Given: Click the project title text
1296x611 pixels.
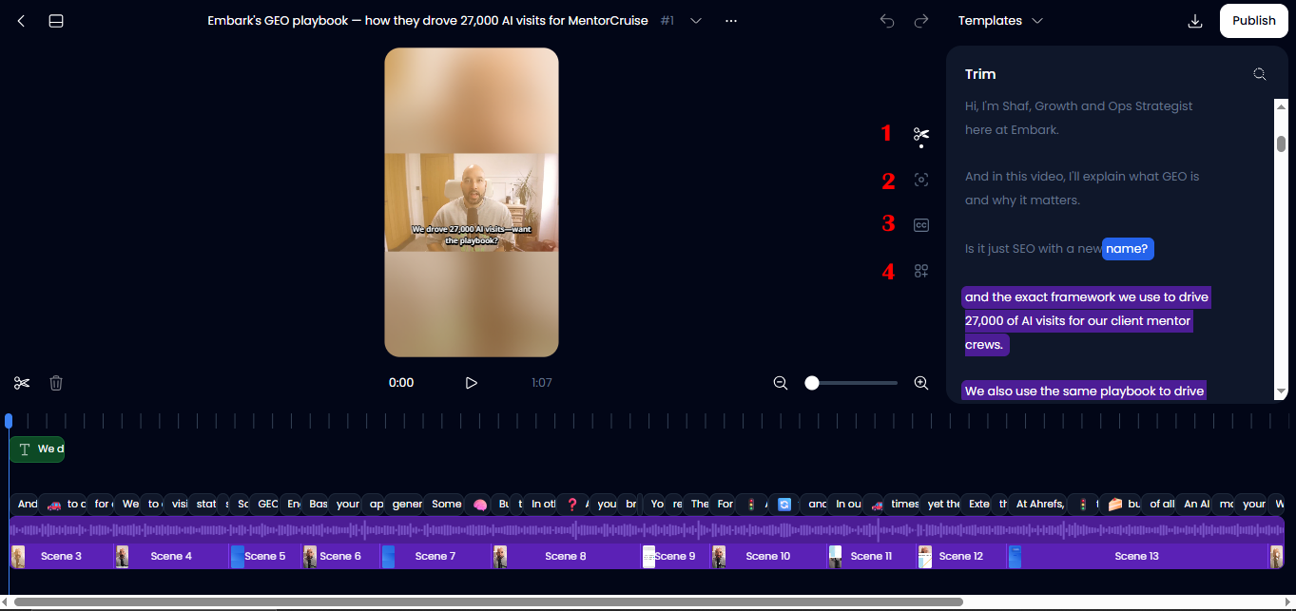Looking at the screenshot, I should coord(427,21).
